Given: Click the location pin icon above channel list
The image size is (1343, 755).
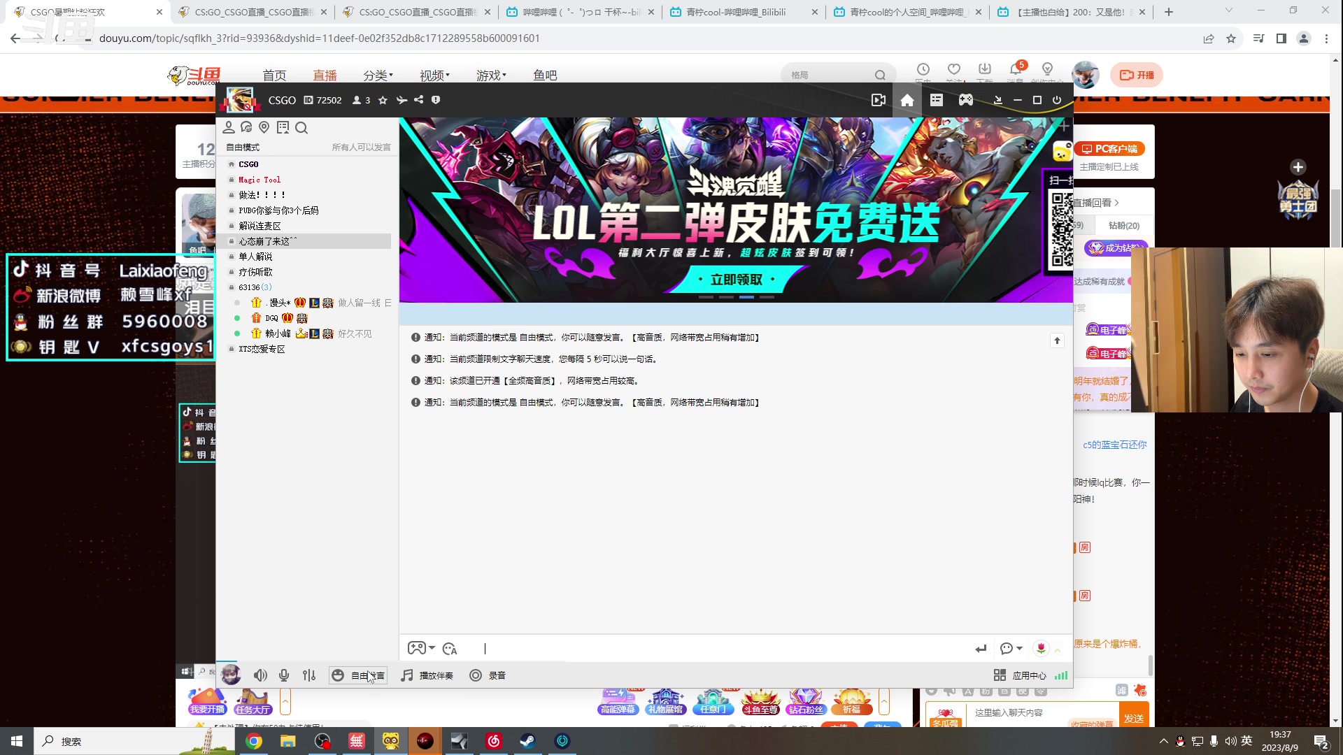Looking at the screenshot, I should pos(264,127).
